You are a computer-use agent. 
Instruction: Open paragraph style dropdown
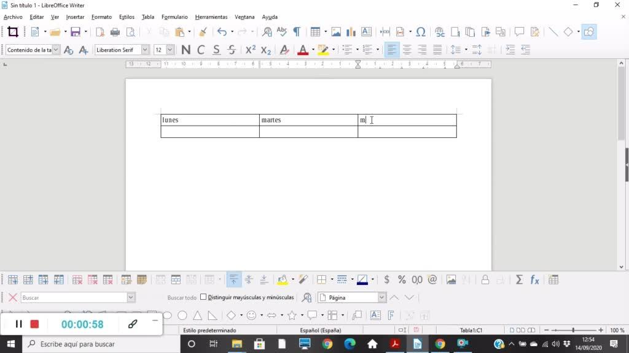point(56,50)
